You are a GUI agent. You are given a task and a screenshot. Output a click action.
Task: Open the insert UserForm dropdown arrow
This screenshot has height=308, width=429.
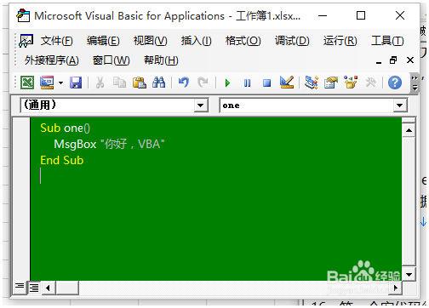60,83
